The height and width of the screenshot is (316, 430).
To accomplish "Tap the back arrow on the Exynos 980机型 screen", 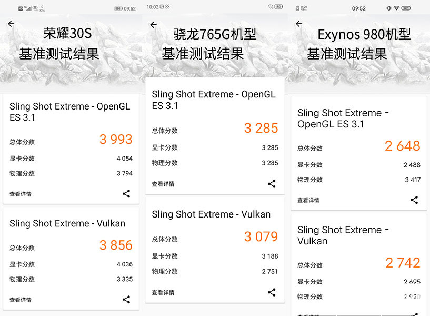I will click(299, 24).
